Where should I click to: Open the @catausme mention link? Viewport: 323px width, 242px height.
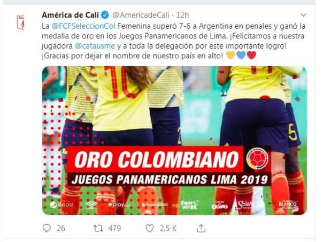(95, 46)
